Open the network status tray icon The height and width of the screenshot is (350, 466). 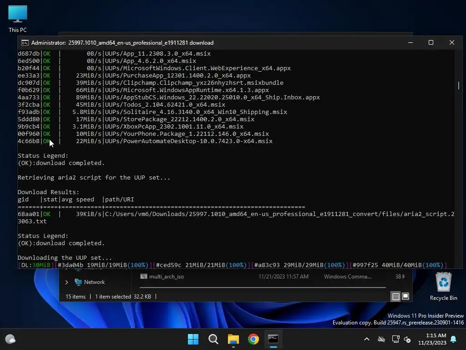(395, 339)
